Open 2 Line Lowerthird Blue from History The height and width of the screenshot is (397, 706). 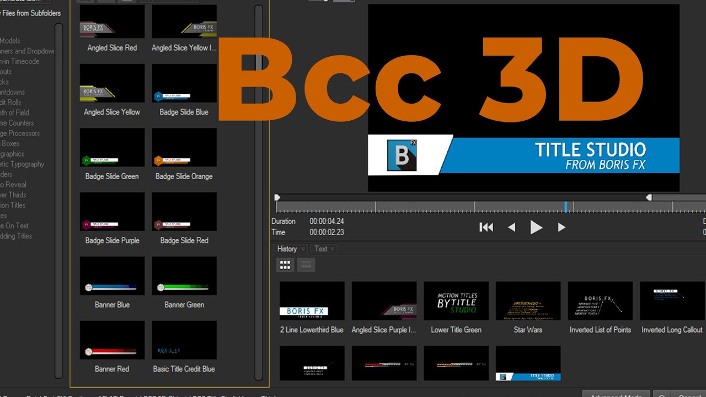(312, 308)
